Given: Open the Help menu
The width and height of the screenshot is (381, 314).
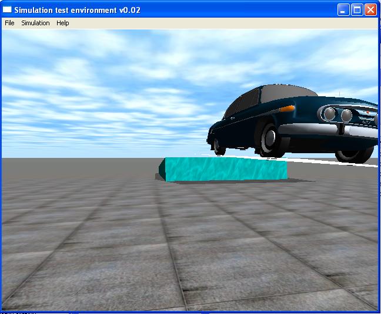Looking at the screenshot, I should pos(62,23).
